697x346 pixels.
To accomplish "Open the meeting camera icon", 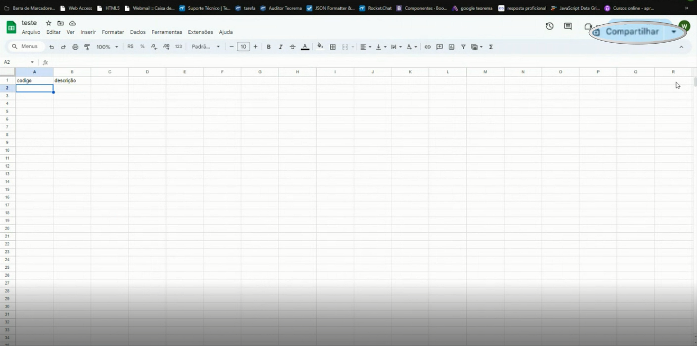I will [587, 26].
